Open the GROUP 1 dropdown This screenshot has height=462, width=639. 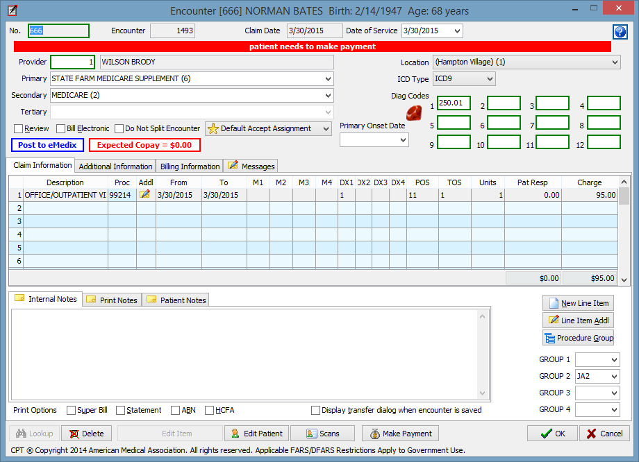coord(614,360)
